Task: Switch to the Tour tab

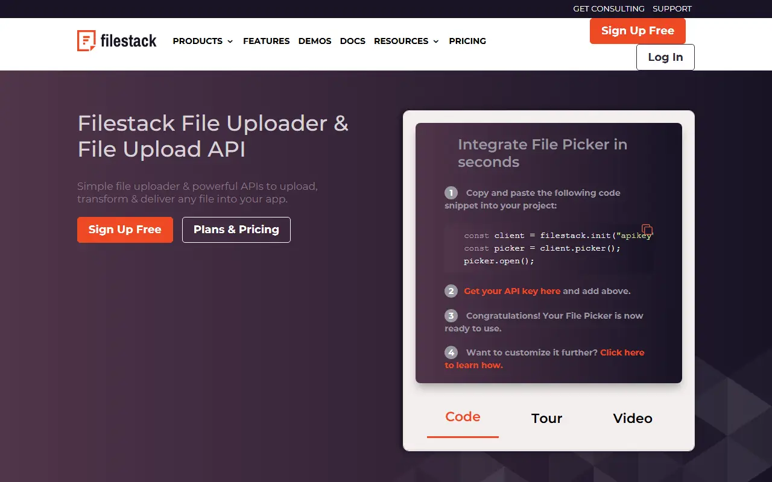Action: tap(546, 418)
